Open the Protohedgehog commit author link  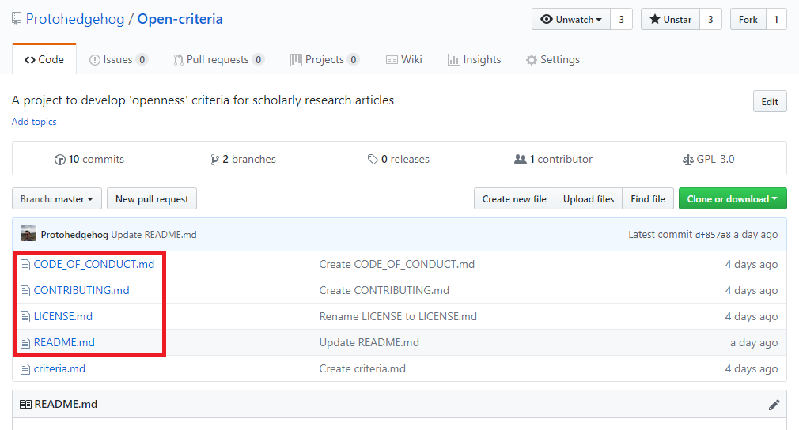click(x=74, y=235)
